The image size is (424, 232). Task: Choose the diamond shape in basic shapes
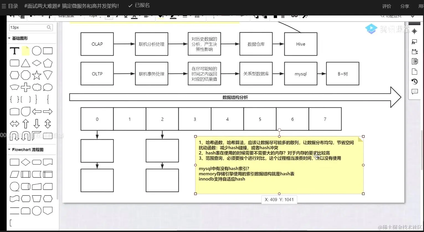(x=37, y=63)
